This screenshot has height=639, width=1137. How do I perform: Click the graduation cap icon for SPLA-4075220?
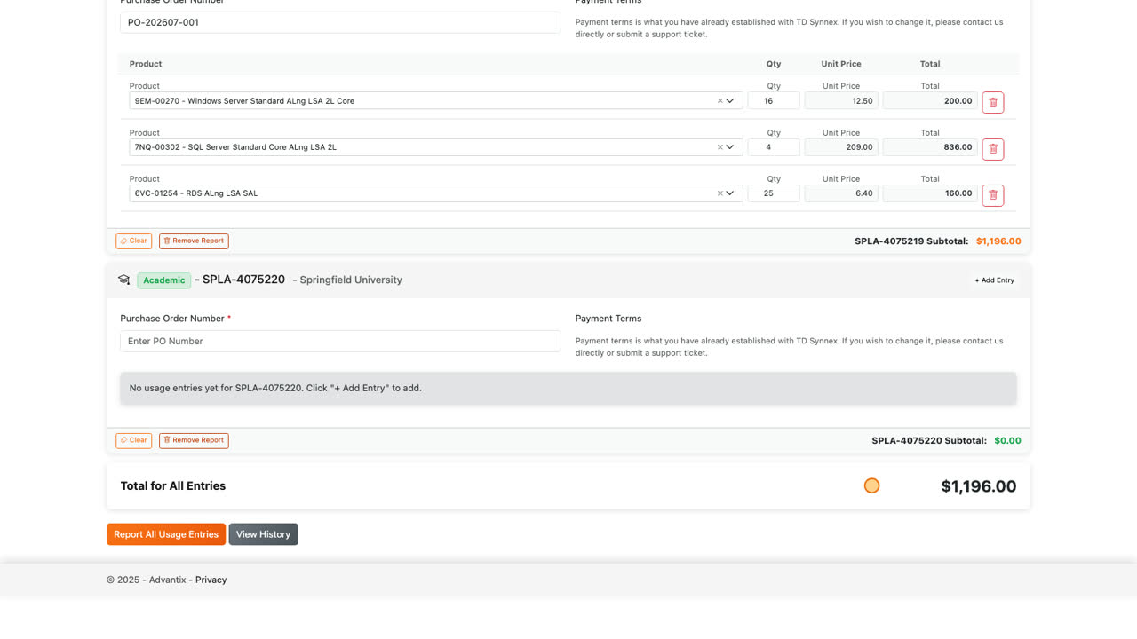(x=124, y=280)
